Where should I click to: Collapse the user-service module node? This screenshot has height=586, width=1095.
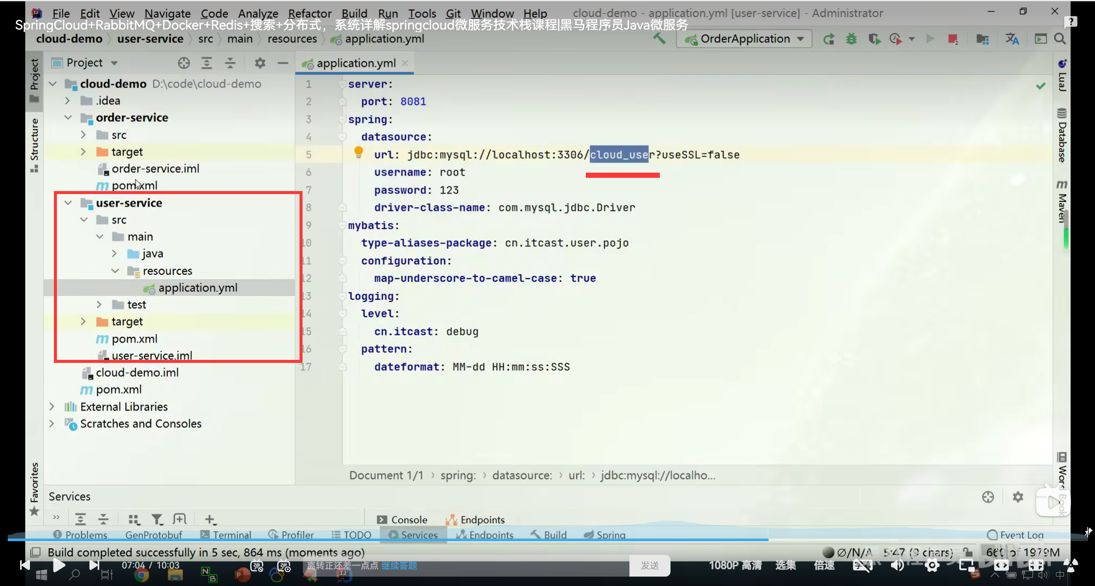(x=68, y=203)
